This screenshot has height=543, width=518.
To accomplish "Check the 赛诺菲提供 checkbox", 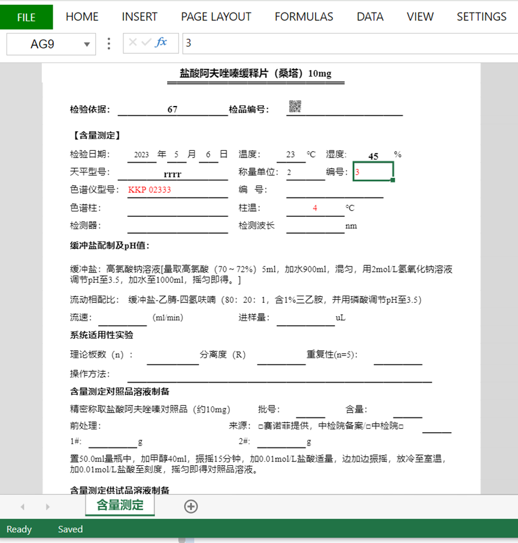I will pyautogui.click(x=260, y=427).
